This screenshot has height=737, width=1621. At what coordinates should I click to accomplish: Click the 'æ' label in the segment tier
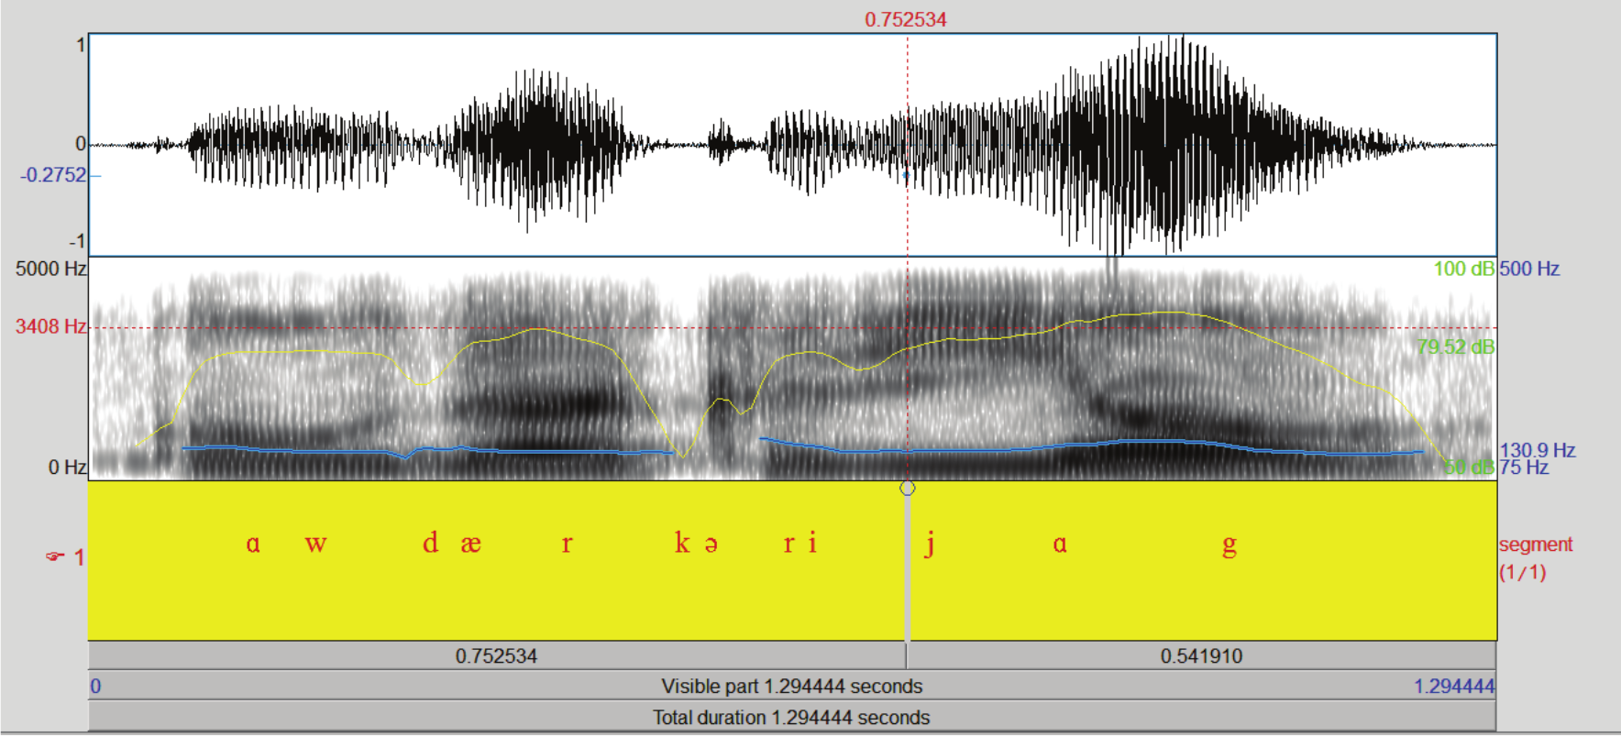pyautogui.click(x=470, y=544)
